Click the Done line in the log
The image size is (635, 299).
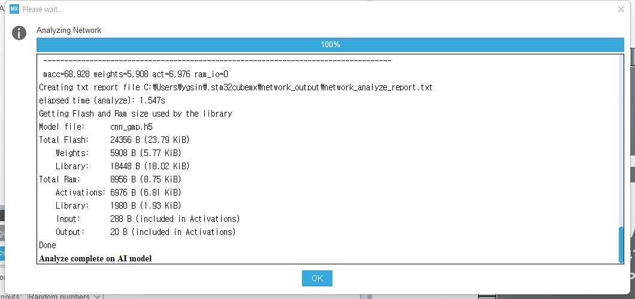(x=47, y=245)
